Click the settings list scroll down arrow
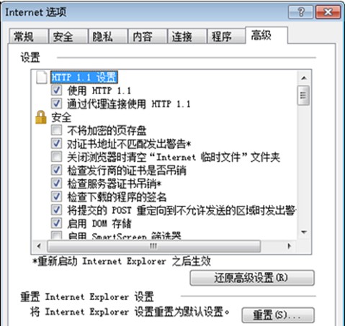 pos(304,232)
